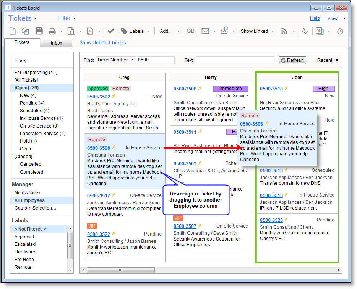
Task: Open the Recent sort dropdown
Action: tap(328, 60)
